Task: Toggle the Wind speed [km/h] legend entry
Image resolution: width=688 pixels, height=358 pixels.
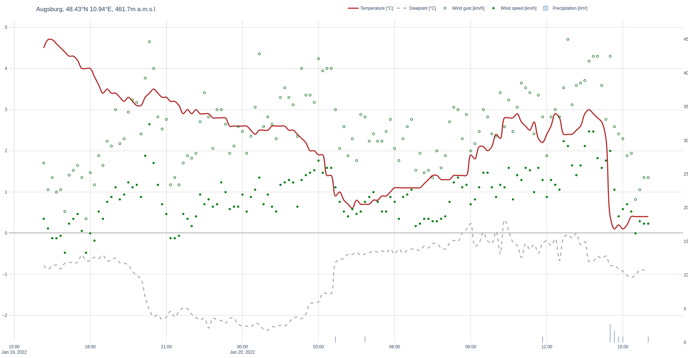Action: pyautogui.click(x=514, y=8)
